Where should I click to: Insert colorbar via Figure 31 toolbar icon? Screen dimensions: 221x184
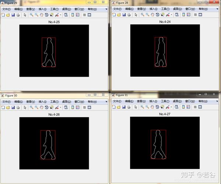coord(183,107)
